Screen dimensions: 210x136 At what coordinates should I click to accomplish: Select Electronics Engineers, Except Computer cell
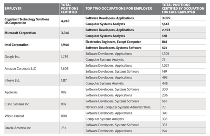[x=122, y=42]
